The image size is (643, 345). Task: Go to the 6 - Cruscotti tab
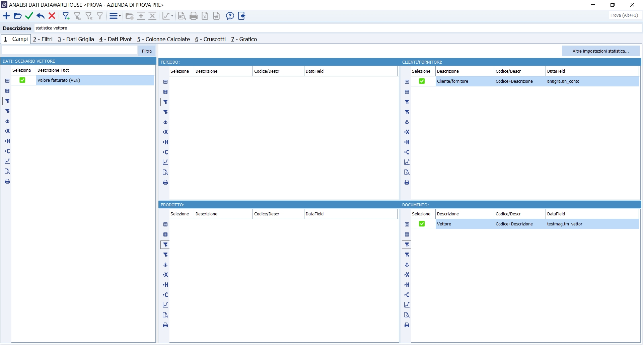pos(211,39)
